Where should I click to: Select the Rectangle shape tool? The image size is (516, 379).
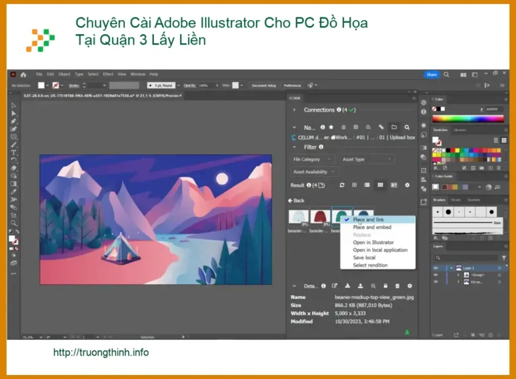point(13,137)
